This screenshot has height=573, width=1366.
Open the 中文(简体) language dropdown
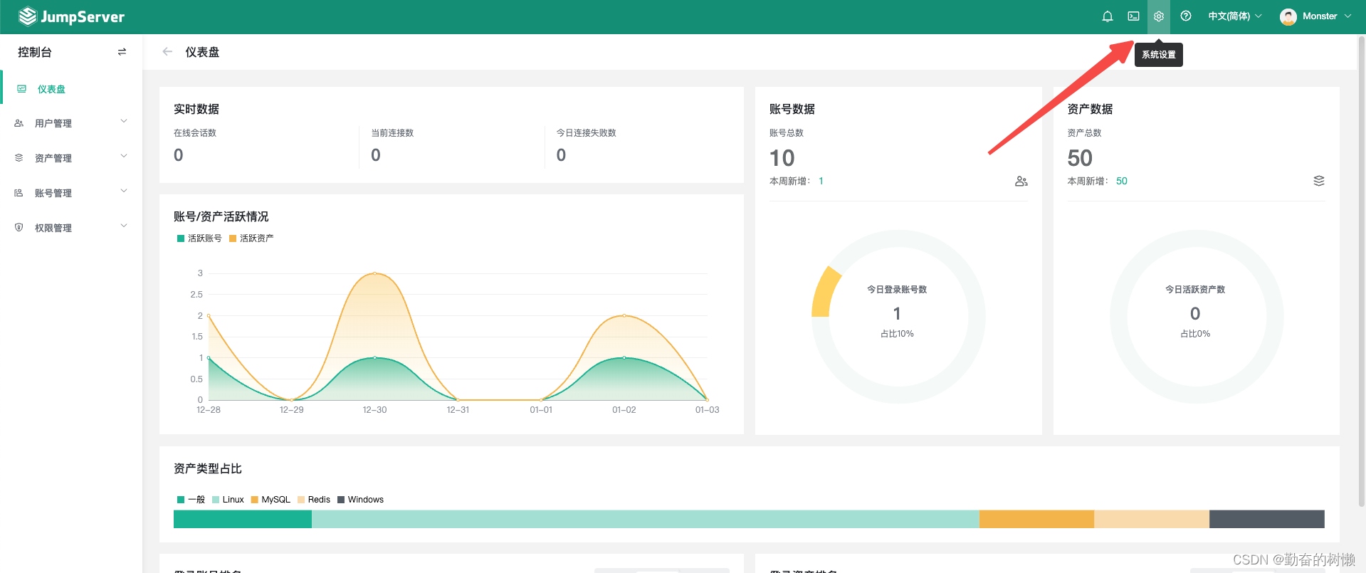pos(1235,16)
